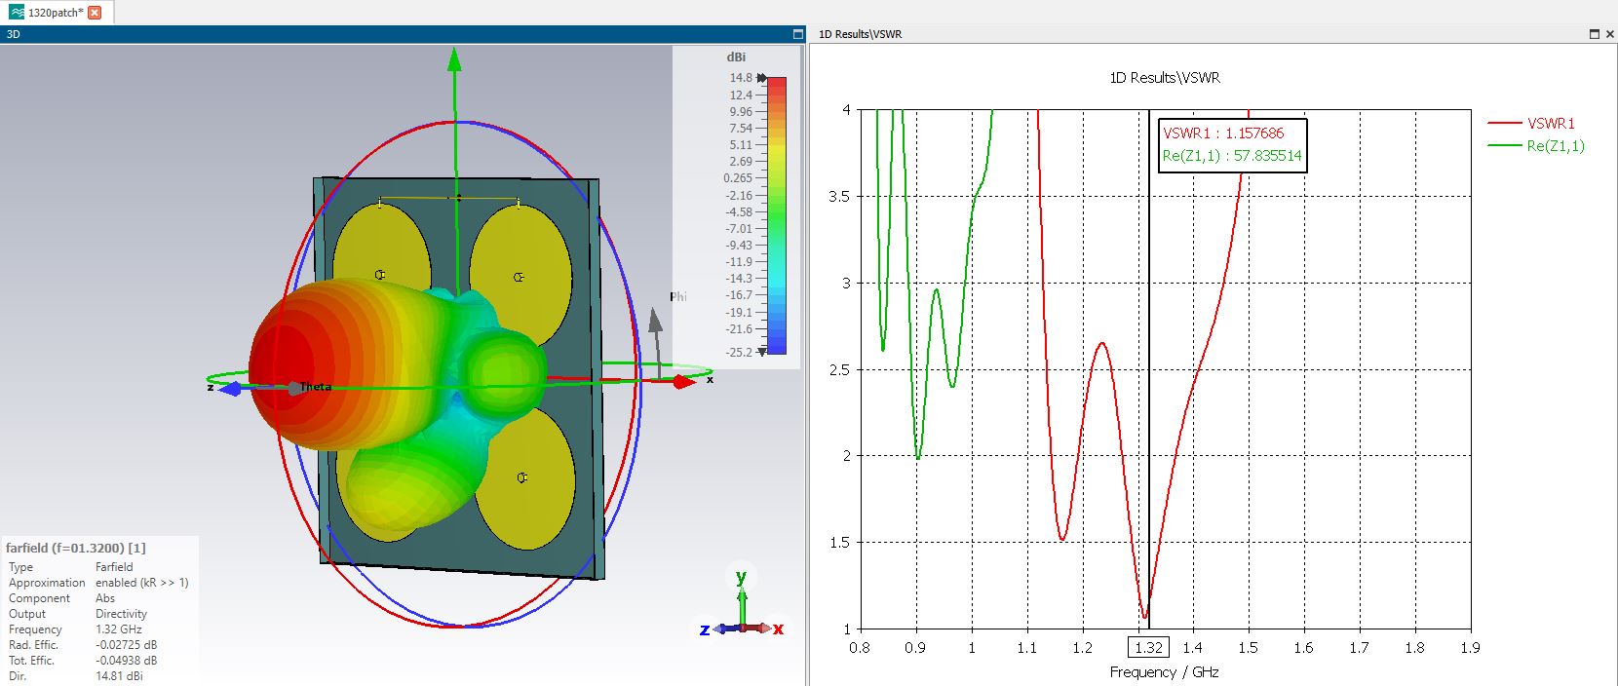Click the Theta axis label in 3D view
This screenshot has width=1618, height=686.
coord(315,387)
